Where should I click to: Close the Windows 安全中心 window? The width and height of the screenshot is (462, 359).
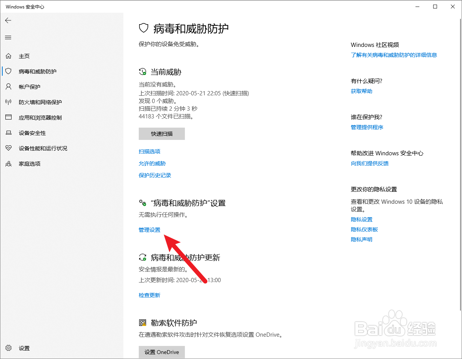click(x=453, y=7)
